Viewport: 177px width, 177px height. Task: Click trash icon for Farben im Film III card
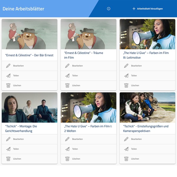[126, 86]
